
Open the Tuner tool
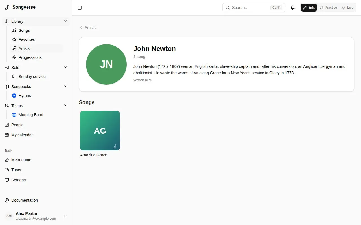36,170
